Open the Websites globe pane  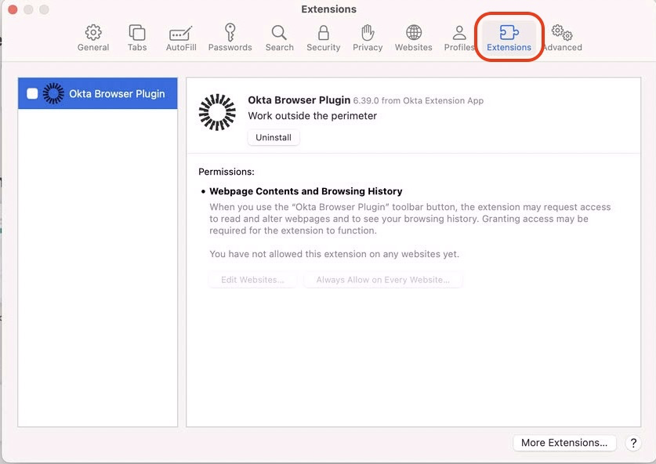[414, 38]
